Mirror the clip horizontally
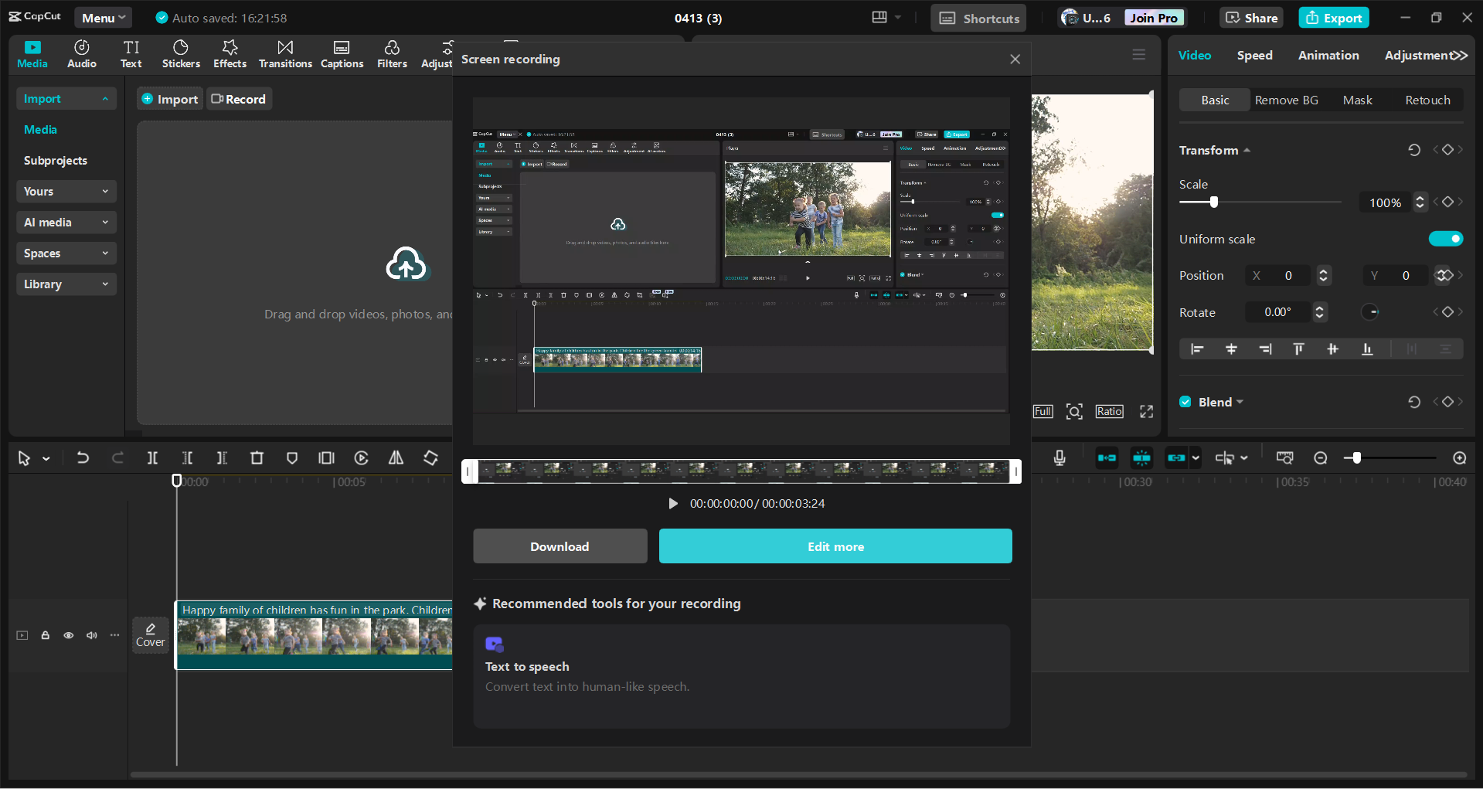1483x789 pixels. [395, 457]
